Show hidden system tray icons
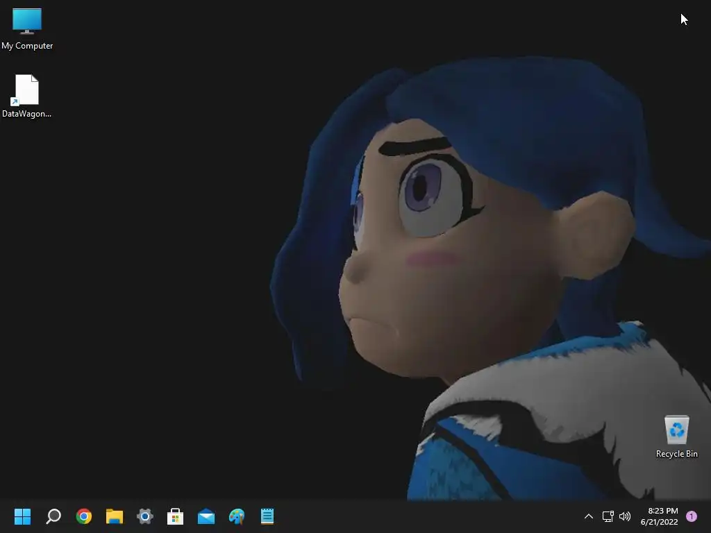Image resolution: width=711 pixels, height=533 pixels. click(x=589, y=516)
